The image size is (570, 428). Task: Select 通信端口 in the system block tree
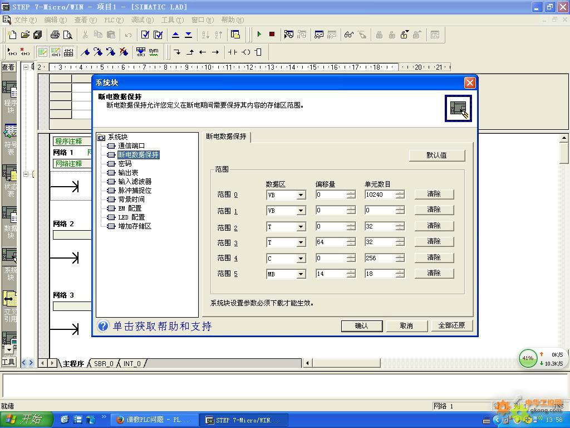[131, 146]
